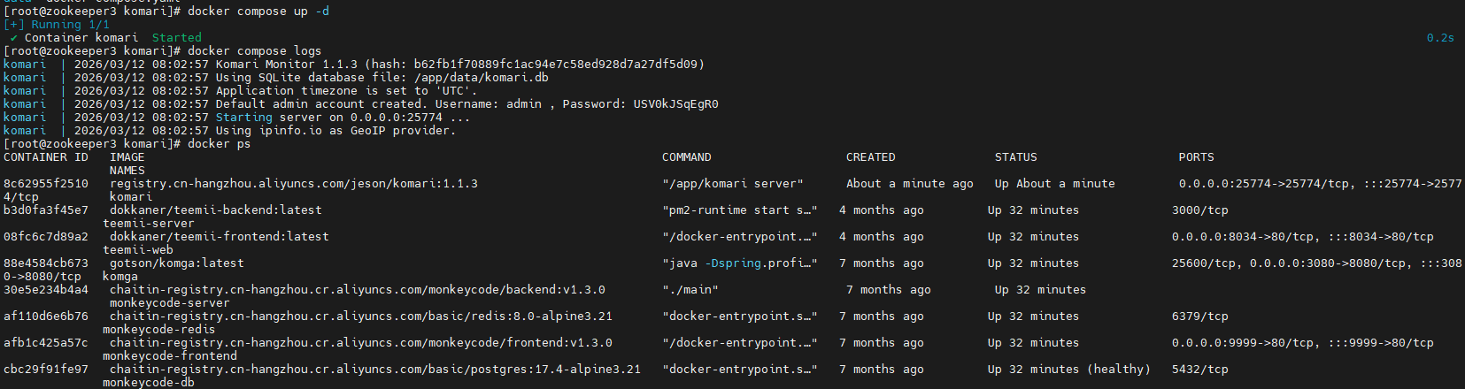
Task: Click the 'docker compose up -d' command
Action: point(258,11)
